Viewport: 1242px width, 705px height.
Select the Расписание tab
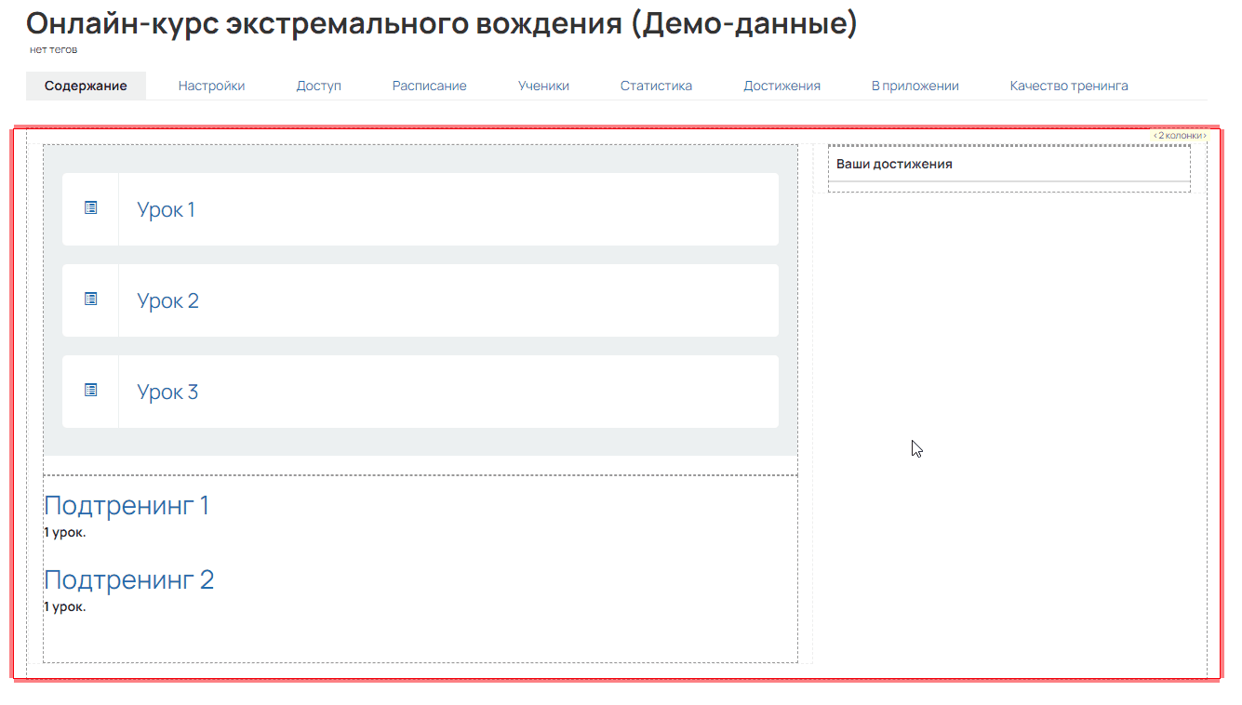(429, 85)
